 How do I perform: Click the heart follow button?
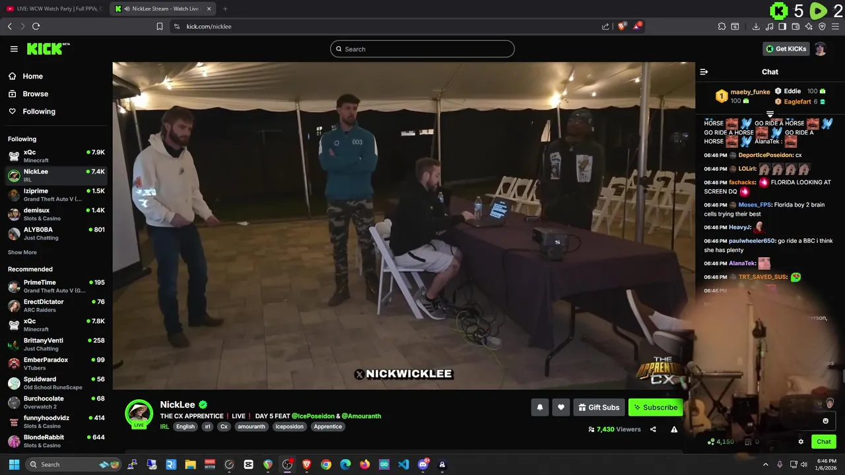pos(561,408)
